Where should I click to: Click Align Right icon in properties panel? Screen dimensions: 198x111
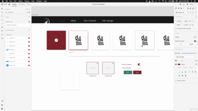click(x=193, y=8)
